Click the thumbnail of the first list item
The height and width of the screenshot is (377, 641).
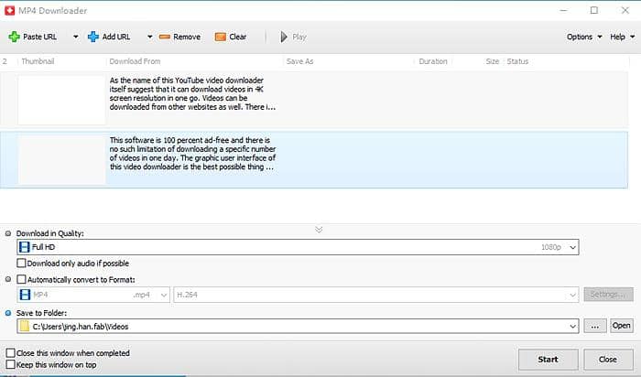coord(61,100)
